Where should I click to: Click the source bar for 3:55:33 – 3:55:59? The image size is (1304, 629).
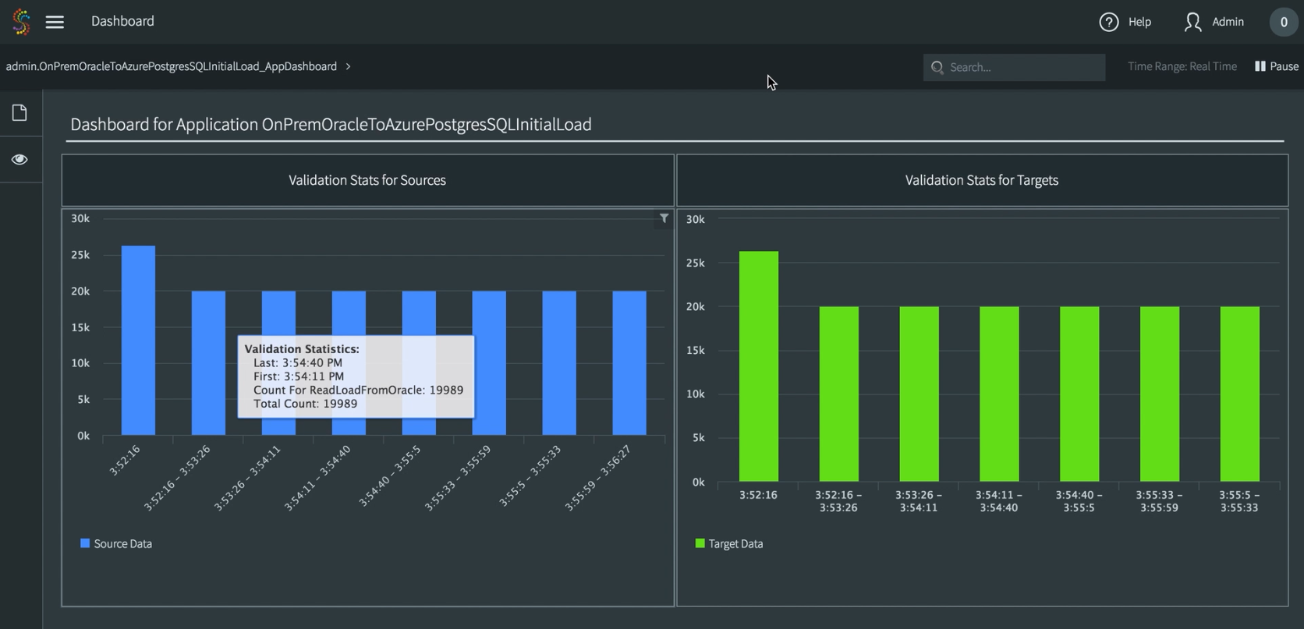click(x=489, y=363)
